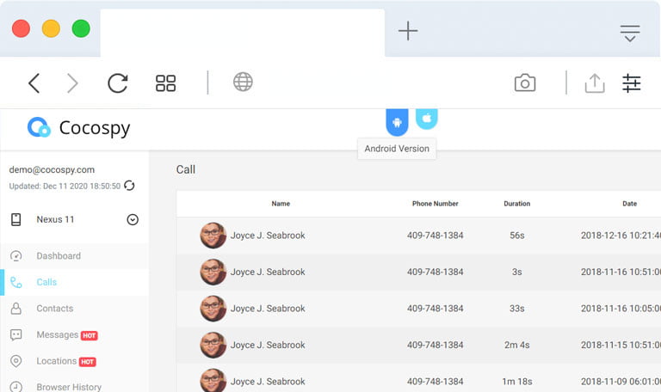Open Contacts in the sidebar
The height and width of the screenshot is (392, 661).
pos(55,309)
